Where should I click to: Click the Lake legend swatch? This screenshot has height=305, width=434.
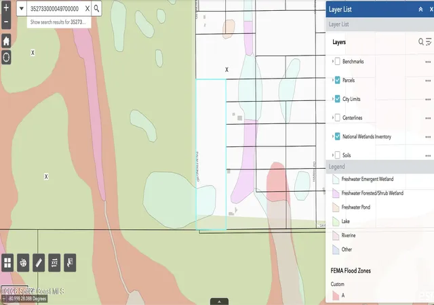click(336, 222)
